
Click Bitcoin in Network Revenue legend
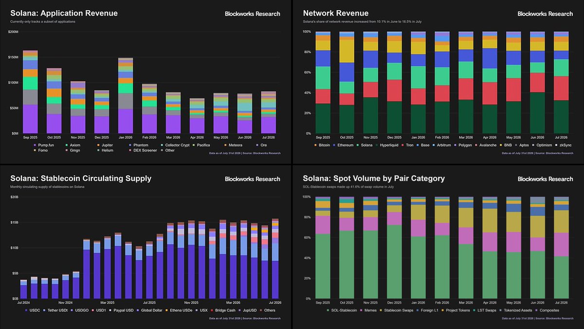[x=322, y=145]
